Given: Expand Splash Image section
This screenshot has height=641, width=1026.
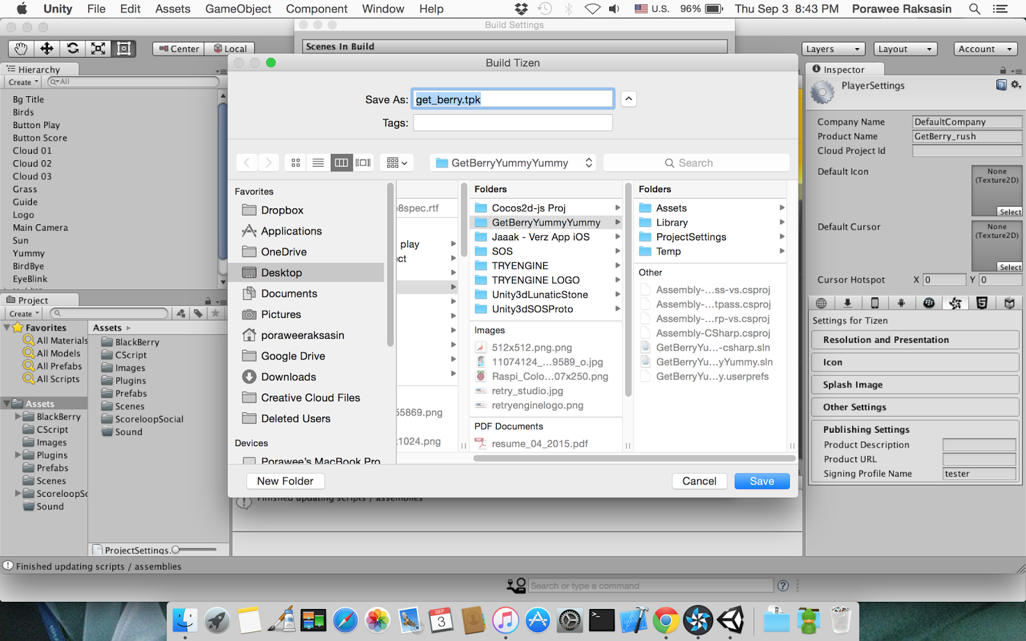Looking at the screenshot, I should [915, 385].
